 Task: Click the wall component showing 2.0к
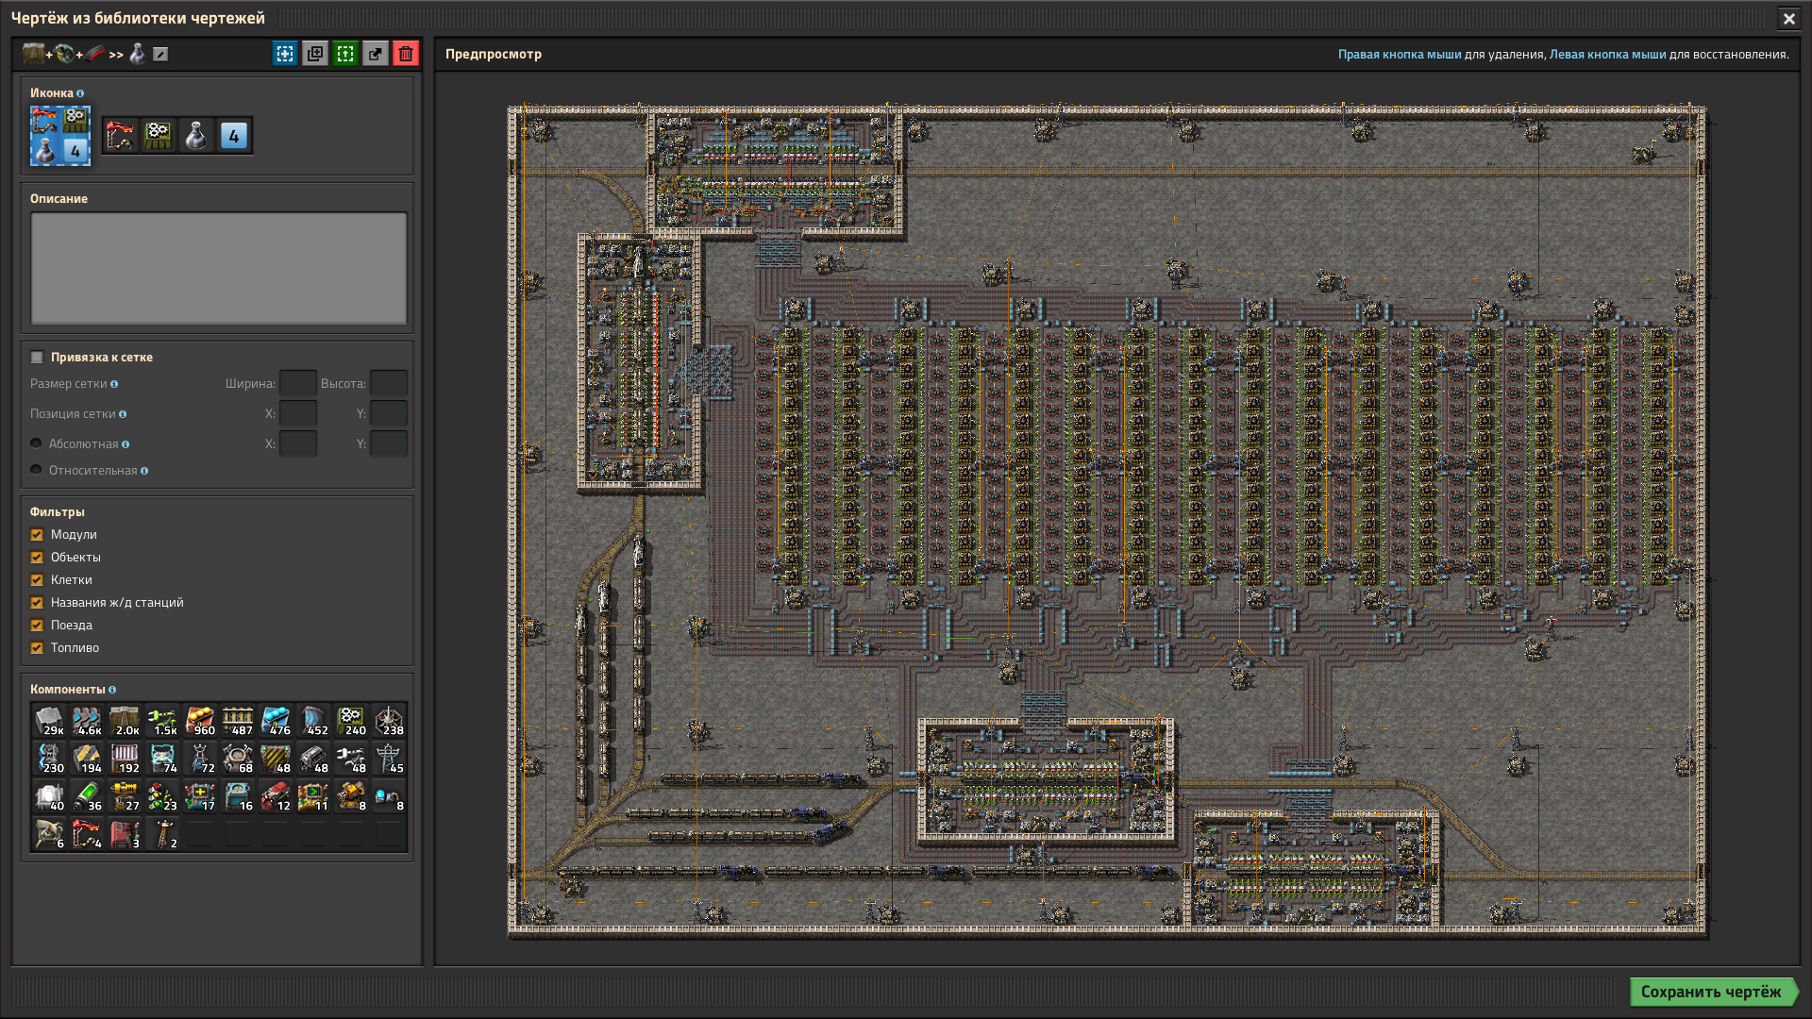[125, 721]
